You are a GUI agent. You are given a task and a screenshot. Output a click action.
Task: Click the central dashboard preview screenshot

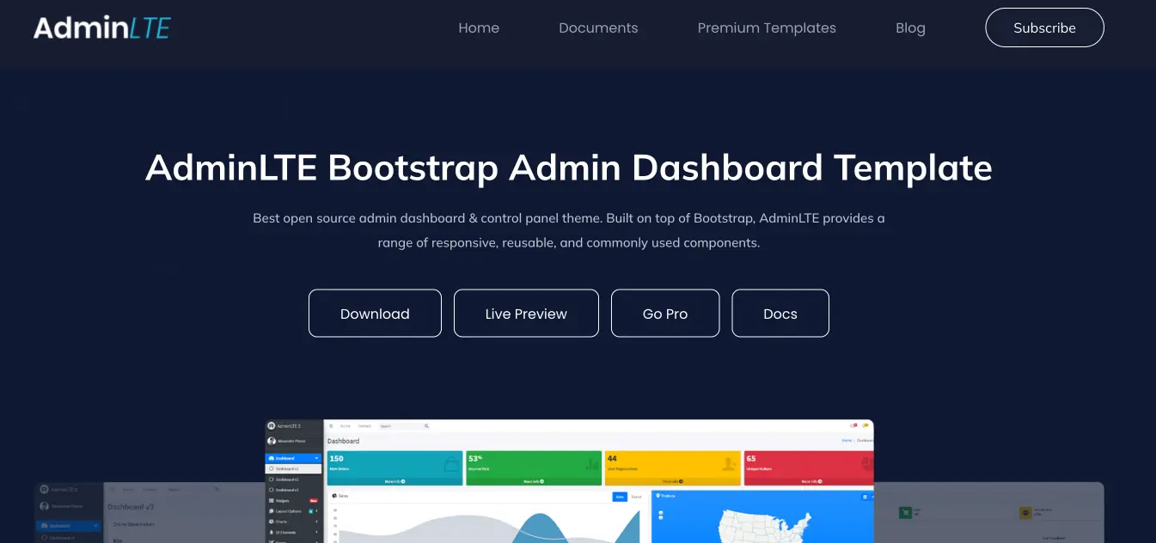(x=569, y=481)
